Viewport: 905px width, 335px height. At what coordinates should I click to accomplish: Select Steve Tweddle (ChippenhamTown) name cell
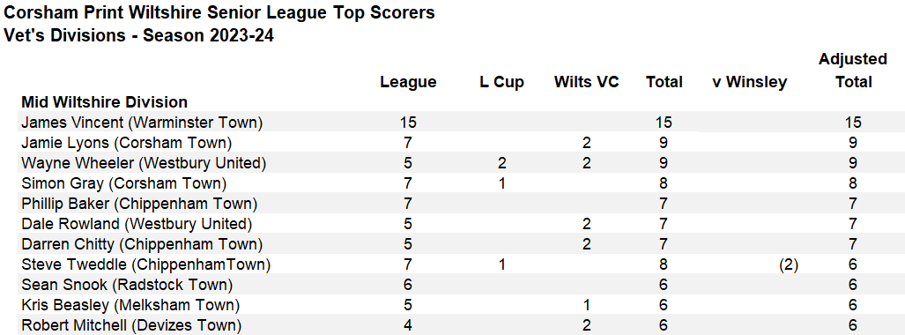[x=146, y=265]
